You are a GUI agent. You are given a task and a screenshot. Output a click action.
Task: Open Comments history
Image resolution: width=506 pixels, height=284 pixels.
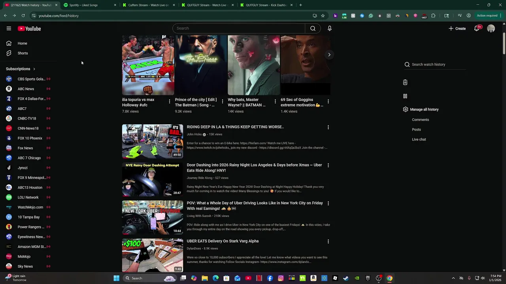pyautogui.click(x=420, y=120)
